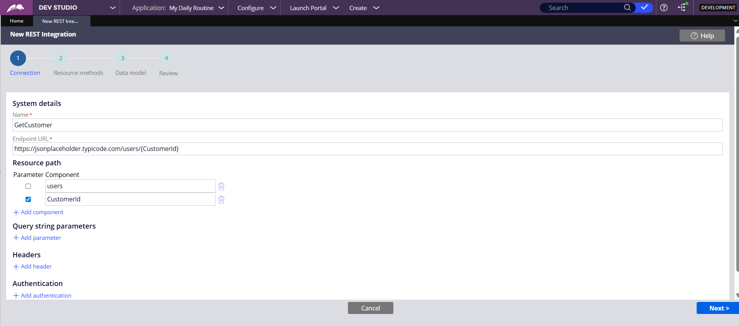This screenshot has height=326, width=739.
Task: Click the Add header link
Action: point(36,267)
